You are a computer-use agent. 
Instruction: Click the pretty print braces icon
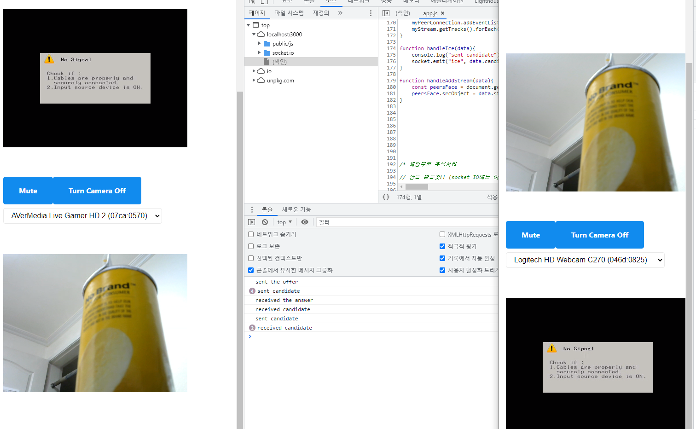(386, 197)
